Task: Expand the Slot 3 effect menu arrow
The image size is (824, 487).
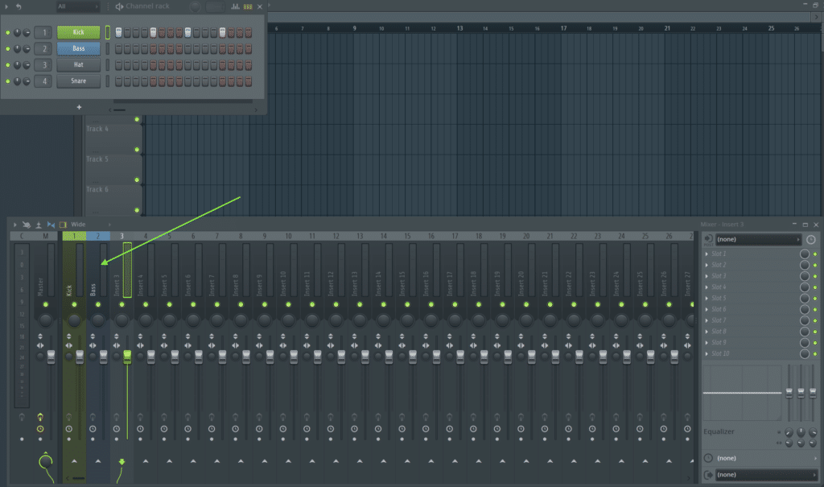Action: [707, 276]
